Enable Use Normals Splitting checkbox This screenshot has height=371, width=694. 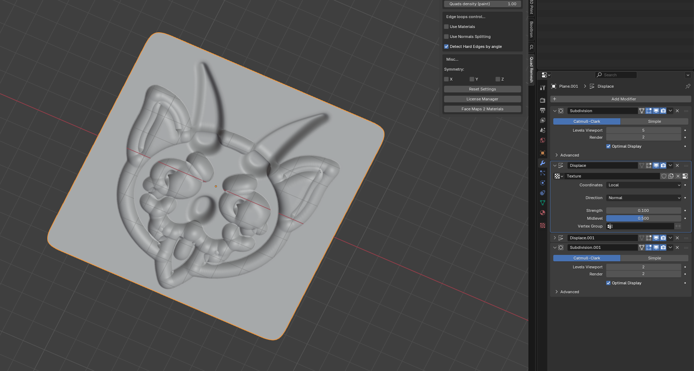[446, 37]
